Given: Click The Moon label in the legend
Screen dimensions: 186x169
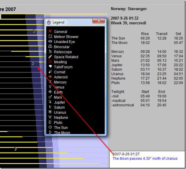Looking at the screenshot, I should 62,133.
